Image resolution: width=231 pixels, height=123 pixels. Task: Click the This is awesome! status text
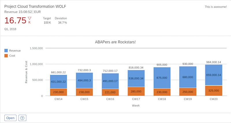pyautogui.click(x=216, y=7)
